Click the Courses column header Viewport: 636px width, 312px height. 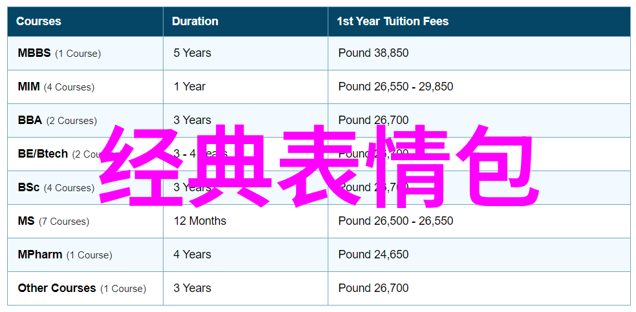(39, 21)
